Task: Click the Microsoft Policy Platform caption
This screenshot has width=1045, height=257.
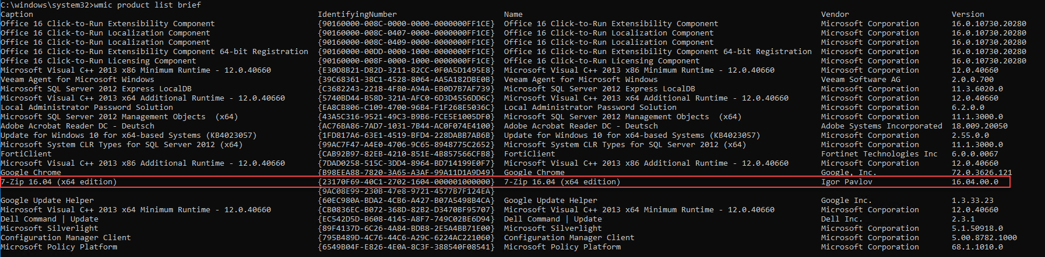Action: click(59, 247)
